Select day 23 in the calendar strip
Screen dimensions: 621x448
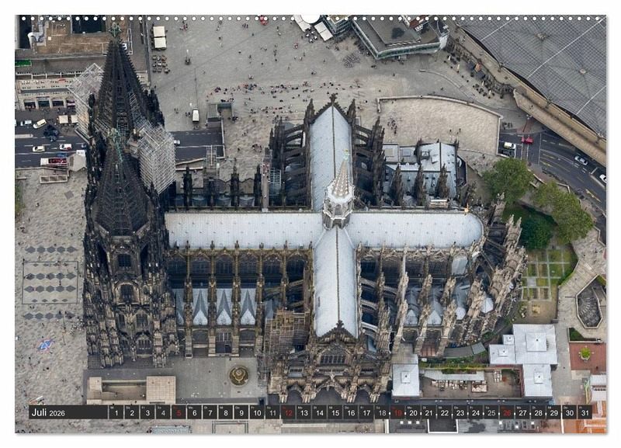(x=460, y=412)
